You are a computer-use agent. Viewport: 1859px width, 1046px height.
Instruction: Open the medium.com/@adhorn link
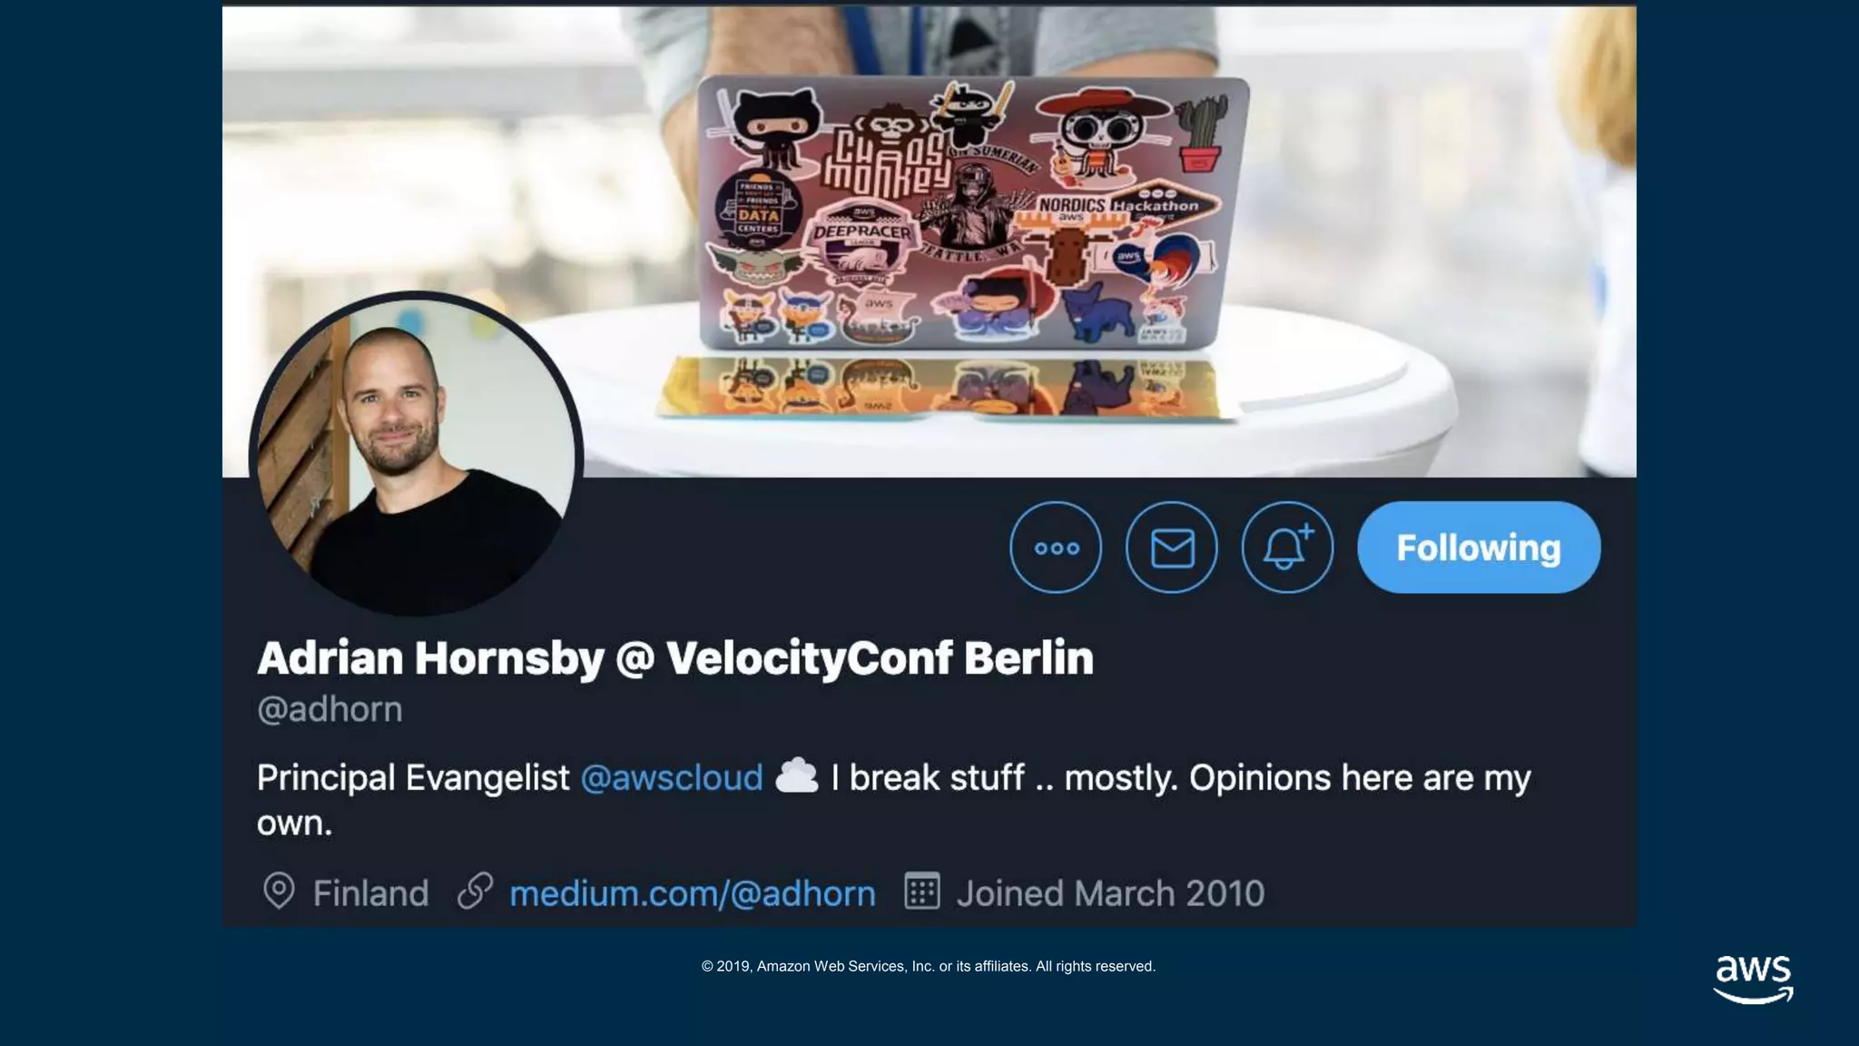pos(693,893)
